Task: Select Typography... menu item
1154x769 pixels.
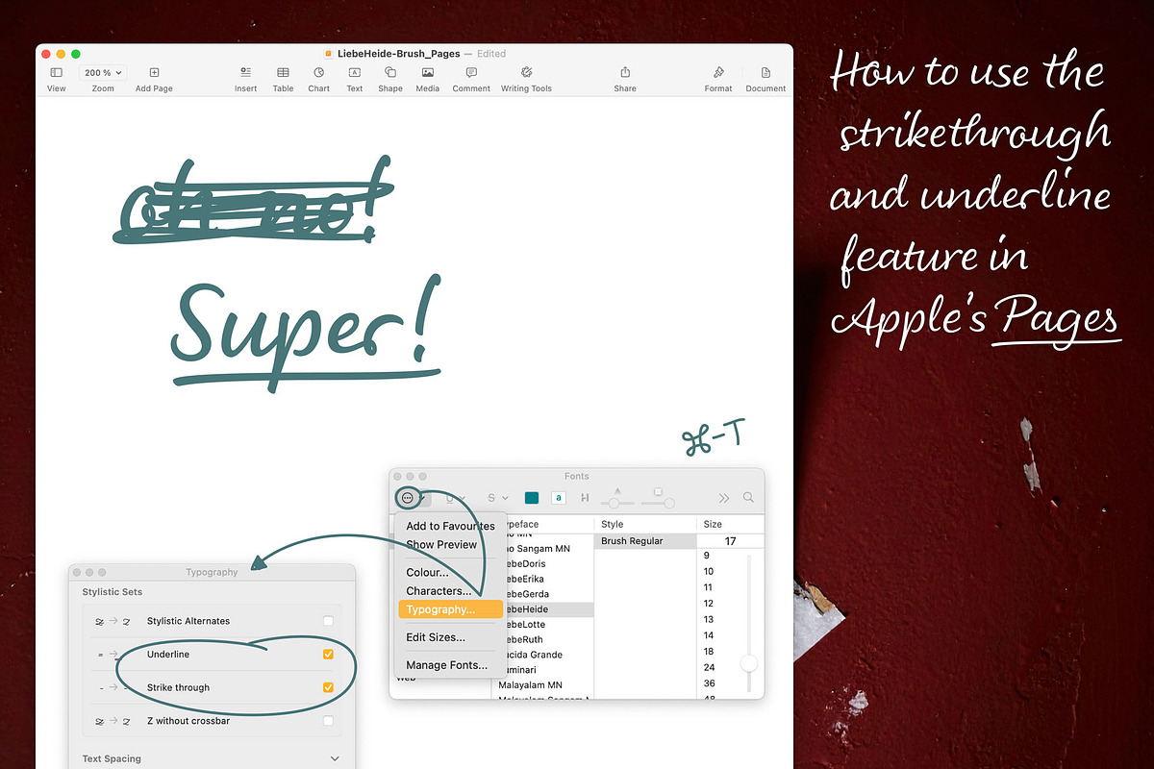Action: point(450,609)
